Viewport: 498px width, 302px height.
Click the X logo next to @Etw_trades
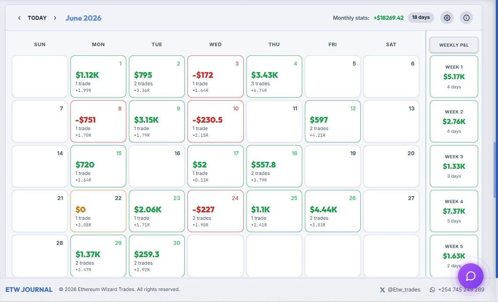[x=382, y=290]
